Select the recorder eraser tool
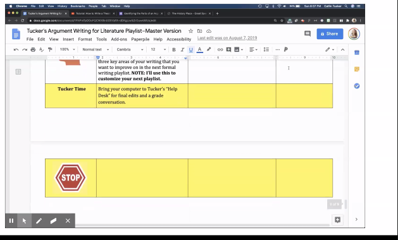Viewport: 398px width, 240px height. click(53, 221)
